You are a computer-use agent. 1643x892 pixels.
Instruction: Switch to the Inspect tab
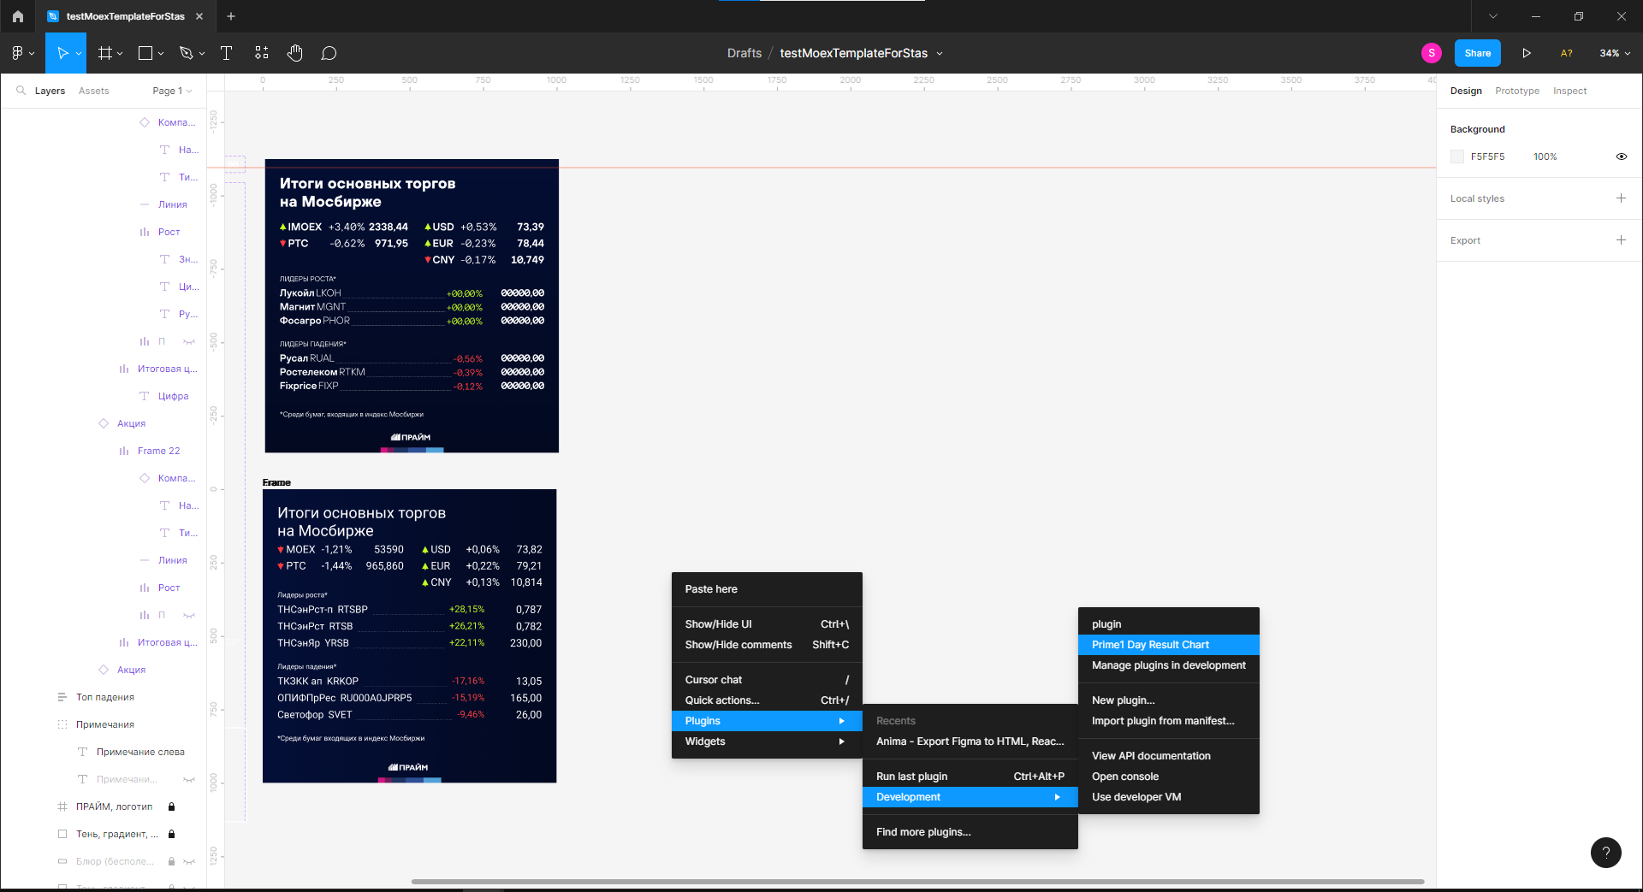pos(1569,91)
